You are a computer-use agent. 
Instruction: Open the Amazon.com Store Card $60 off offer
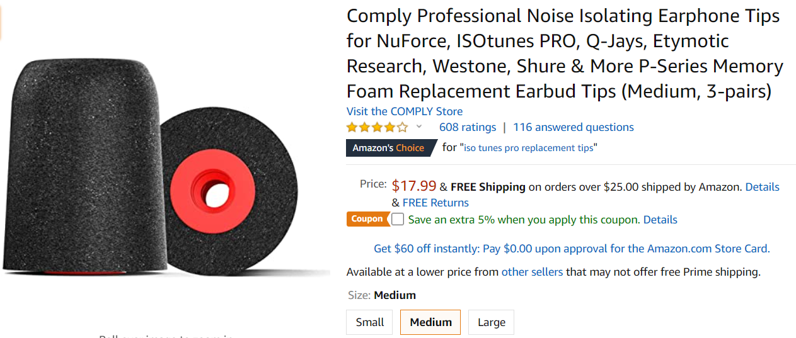(572, 249)
